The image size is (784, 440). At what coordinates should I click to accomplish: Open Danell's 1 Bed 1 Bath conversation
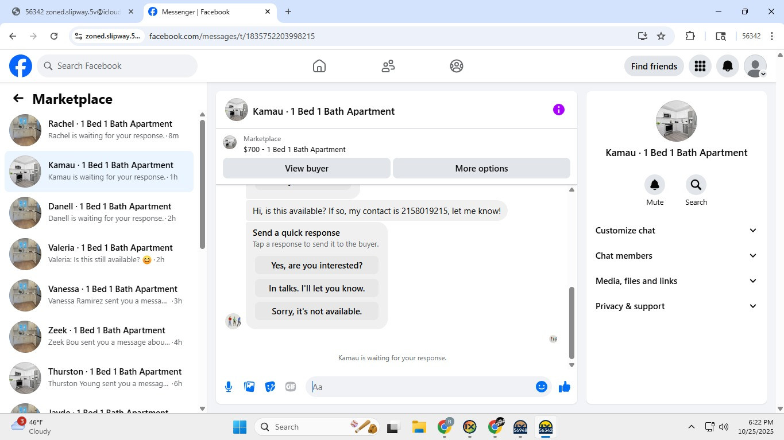tap(99, 213)
